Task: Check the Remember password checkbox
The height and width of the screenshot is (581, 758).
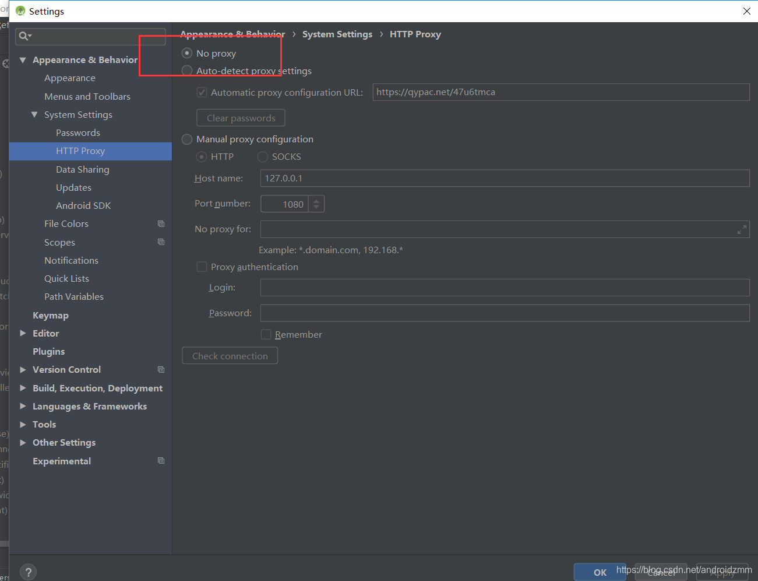Action: pos(266,335)
